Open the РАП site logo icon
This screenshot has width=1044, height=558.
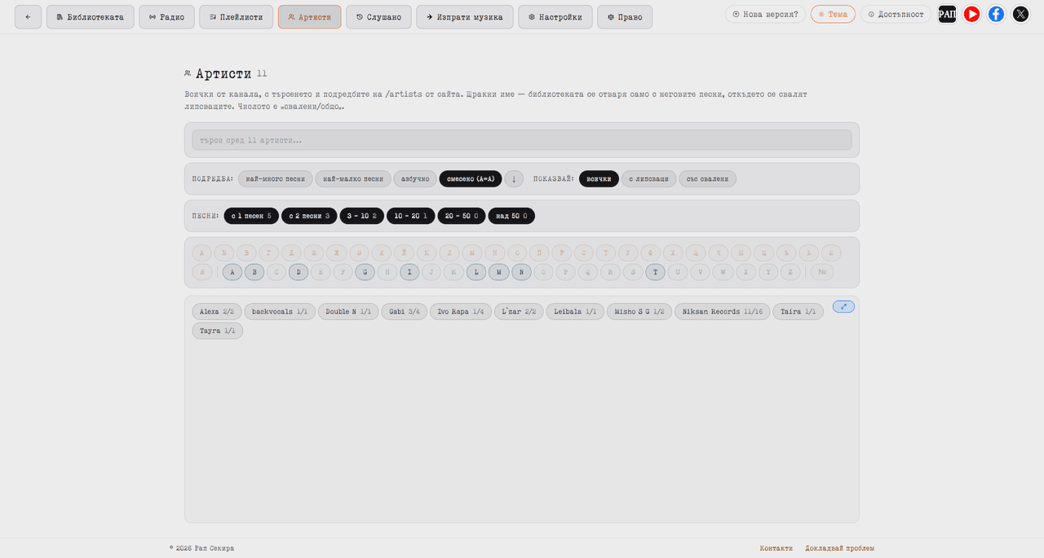point(947,14)
